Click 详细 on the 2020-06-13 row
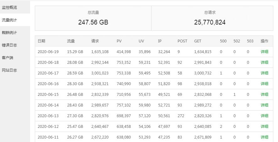Screen dimensions: 278x142 pyautogui.click(x=264, y=116)
